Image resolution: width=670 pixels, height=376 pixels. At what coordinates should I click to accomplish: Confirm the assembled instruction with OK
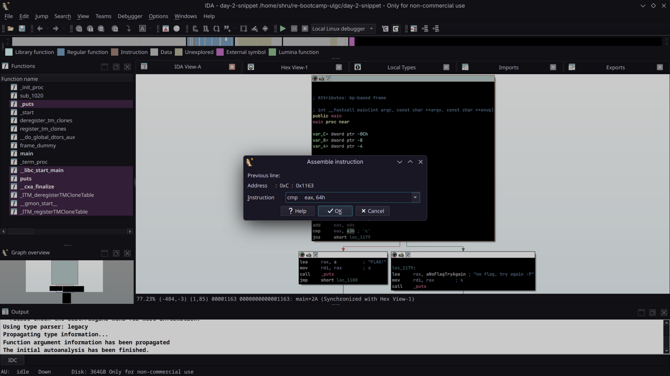pyautogui.click(x=335, y=211)
